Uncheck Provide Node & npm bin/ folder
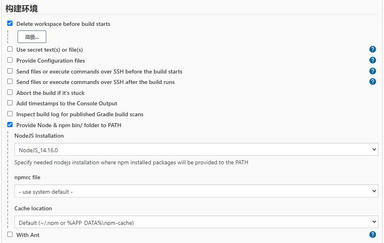Screen dimensions: 384x243 coord(10,125)
